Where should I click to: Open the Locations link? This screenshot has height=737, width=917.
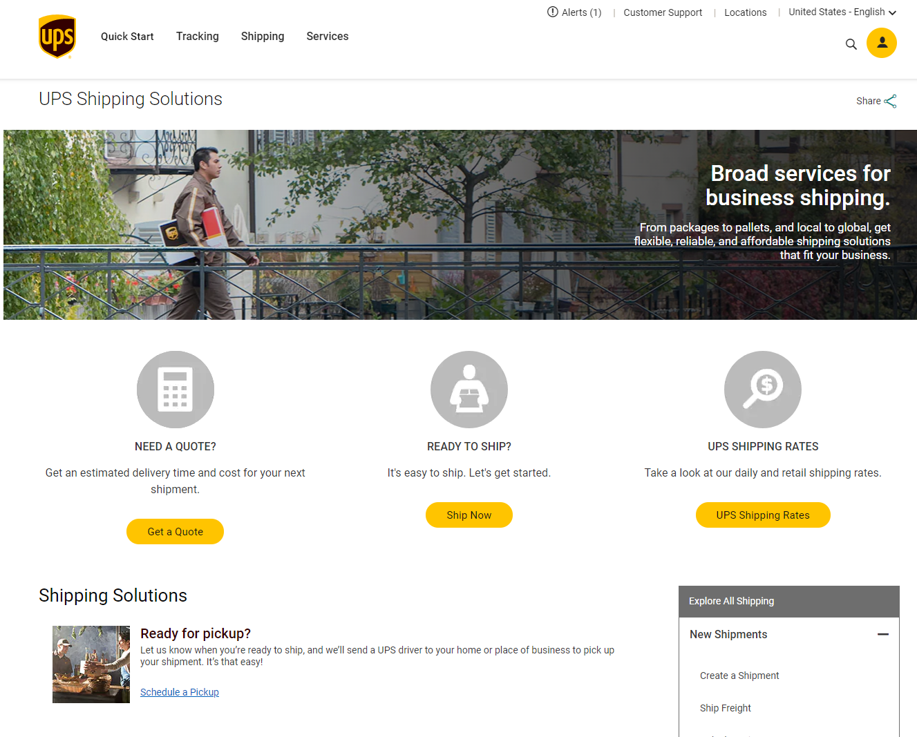tap(746, 12)
